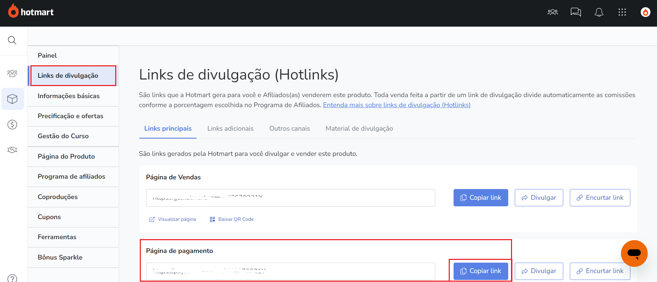Click Baixar QR Code link
The height and width of the screenshot is (282, 657).
(x=232, y=219)
